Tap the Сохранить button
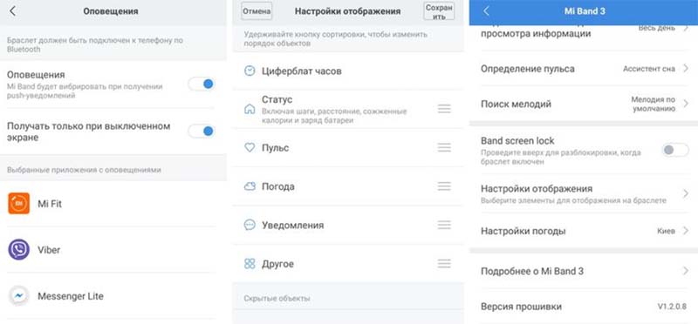The width and height of the screenshot is (698, 324). (439, 11)
